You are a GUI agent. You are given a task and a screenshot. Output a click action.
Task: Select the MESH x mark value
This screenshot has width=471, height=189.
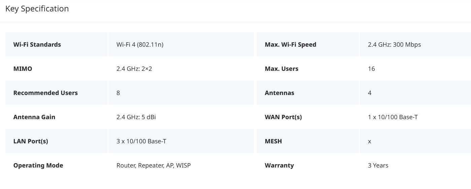pos(369,141)
